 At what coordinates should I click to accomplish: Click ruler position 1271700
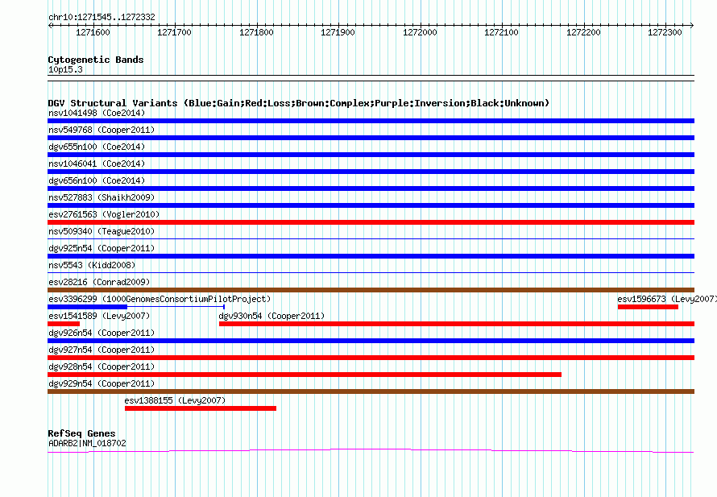174,32
